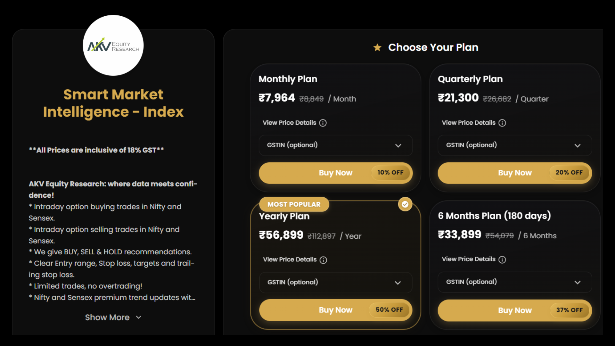Screen dimensions: 615x346
Task: Buy Now for the Quarterly Plan
Action: 514,173
